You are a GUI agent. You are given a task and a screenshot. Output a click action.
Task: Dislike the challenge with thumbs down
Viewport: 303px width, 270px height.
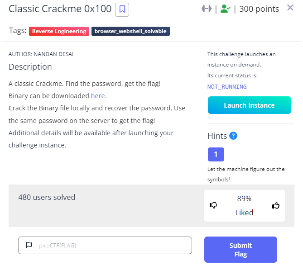214,205
